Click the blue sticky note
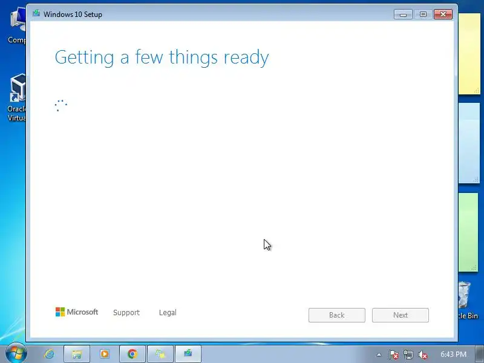The width and height of the screenshot is (484, 363). 469,143
